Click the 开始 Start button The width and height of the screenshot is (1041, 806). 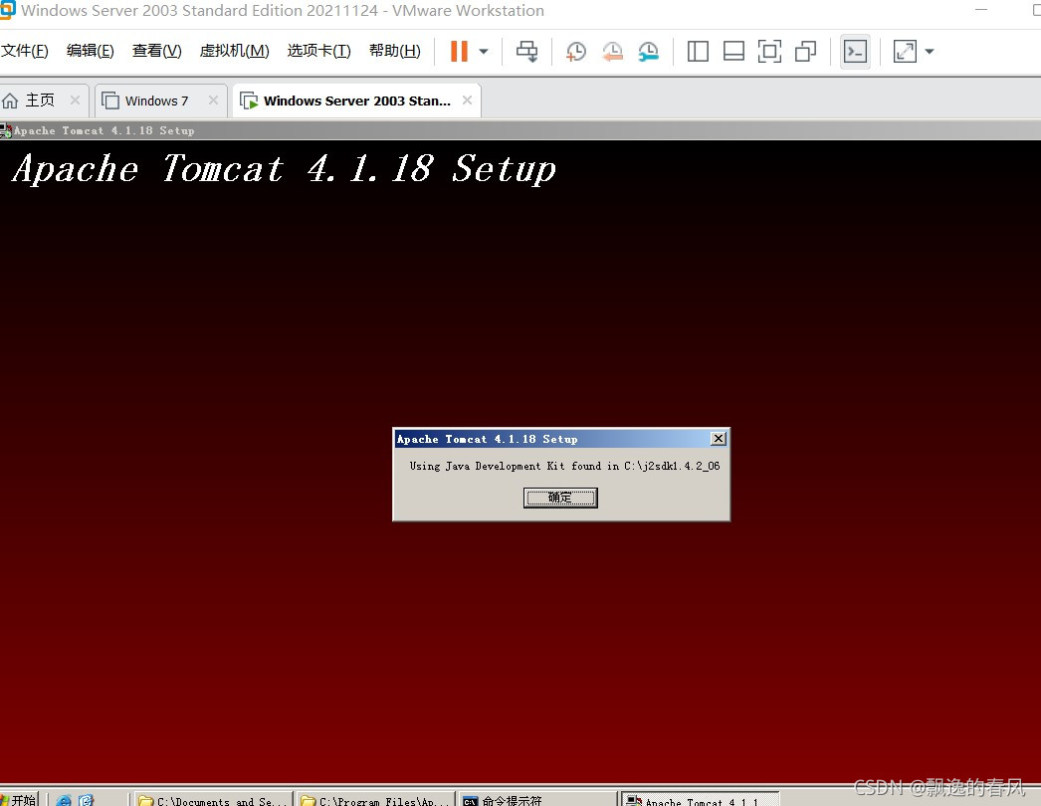(19, 799)
